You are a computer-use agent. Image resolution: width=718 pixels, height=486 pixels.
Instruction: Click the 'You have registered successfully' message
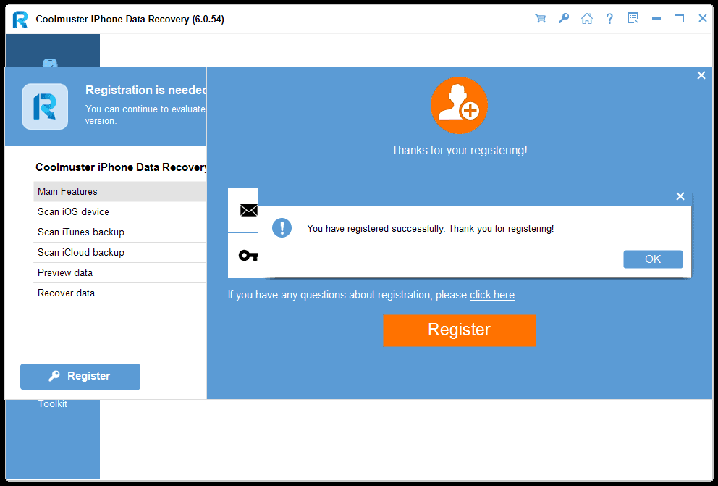tap(431, 229)
